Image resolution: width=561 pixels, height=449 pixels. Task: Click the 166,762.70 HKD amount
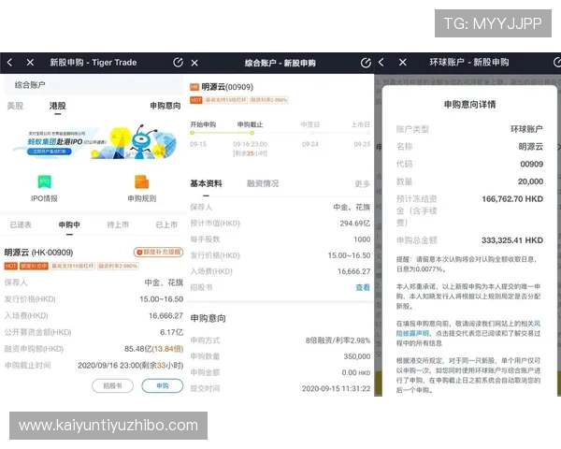512,199
